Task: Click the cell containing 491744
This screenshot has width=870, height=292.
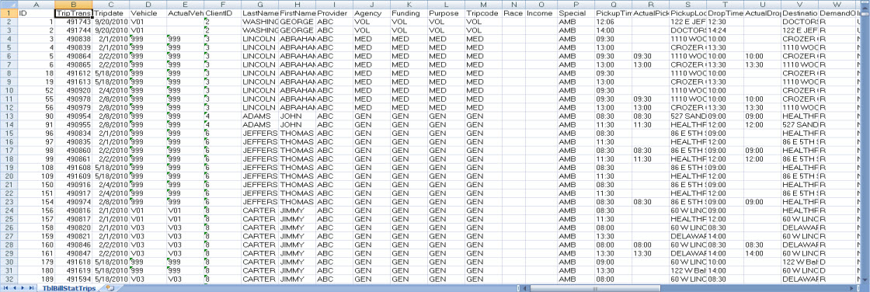Action: 73,30
